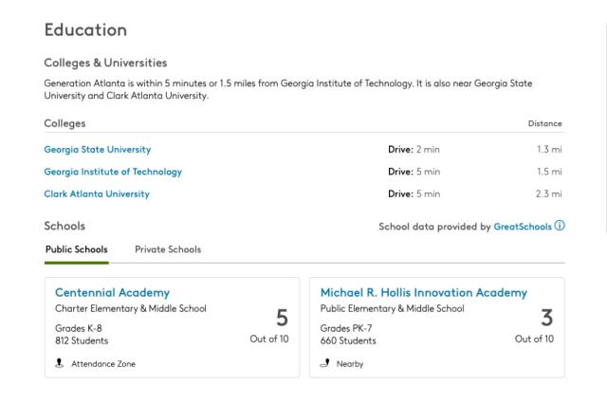Viewport: 607px width, 404px height.
Task: Click the "Grades PK-7" text on Hollis card
Action: pyautogui.click(x=348, y=327)
